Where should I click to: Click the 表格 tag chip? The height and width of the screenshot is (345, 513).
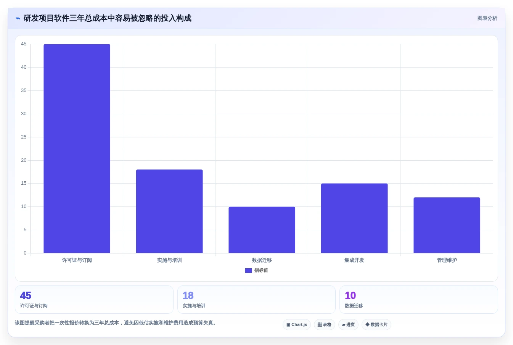click(325, 325)
